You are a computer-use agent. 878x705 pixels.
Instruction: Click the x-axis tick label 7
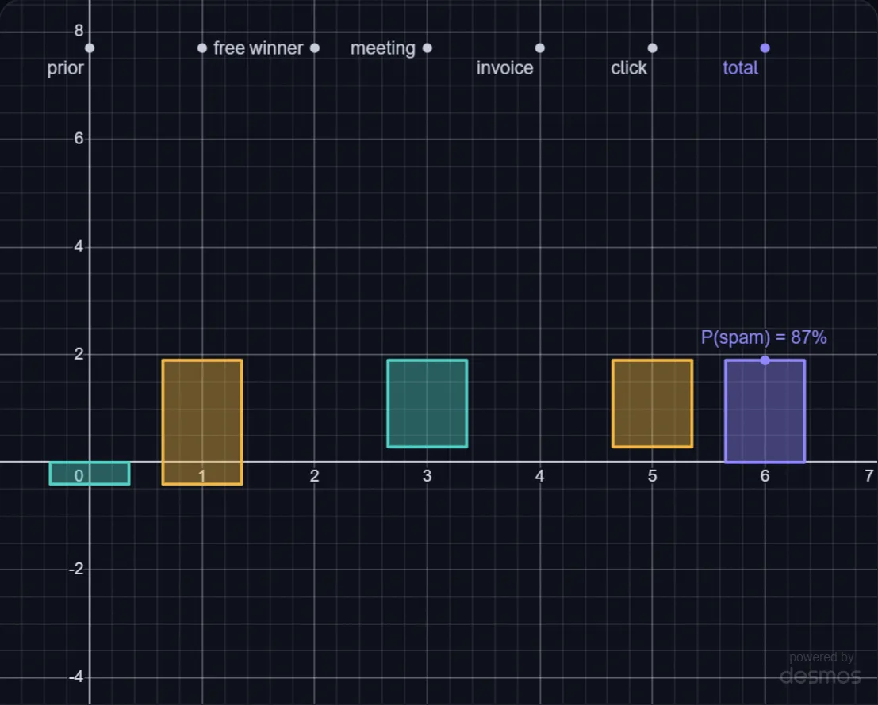(869, 476)
